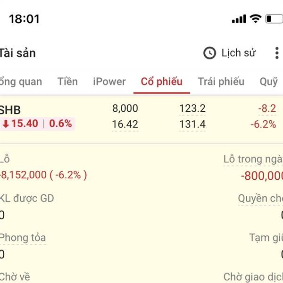Tap the red down arrow beside 15.40
The height and width of the screenshot is (283, 283).
click(x=6, y=124)
